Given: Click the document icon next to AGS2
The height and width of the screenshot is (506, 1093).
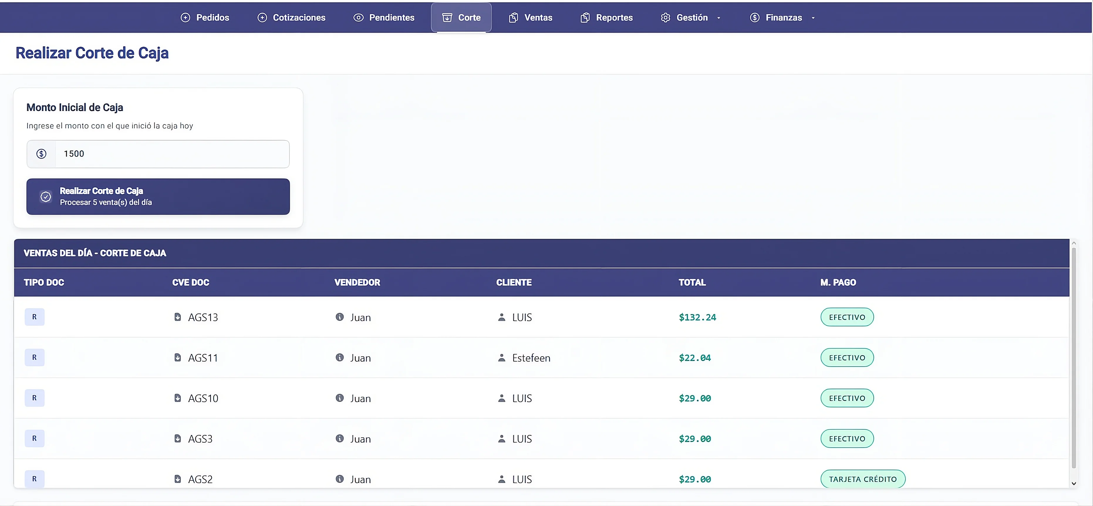Looking at the screenshot, I should pyautogui.click(x=178, y=479).
